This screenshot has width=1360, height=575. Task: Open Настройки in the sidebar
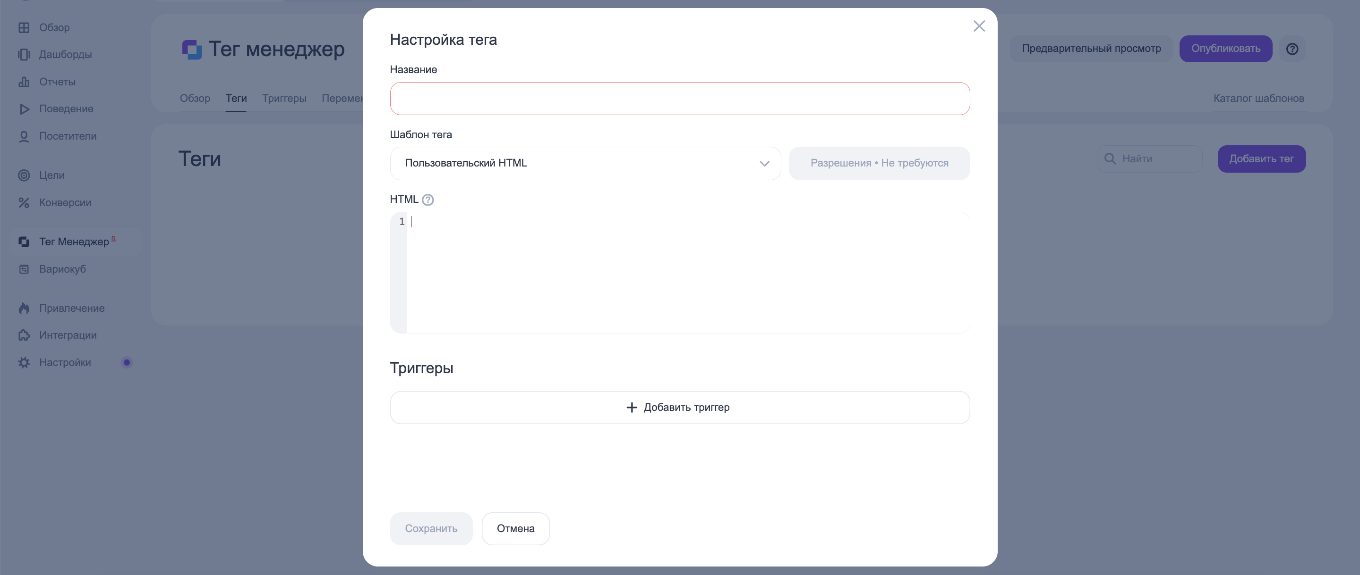tap(65, 363)
